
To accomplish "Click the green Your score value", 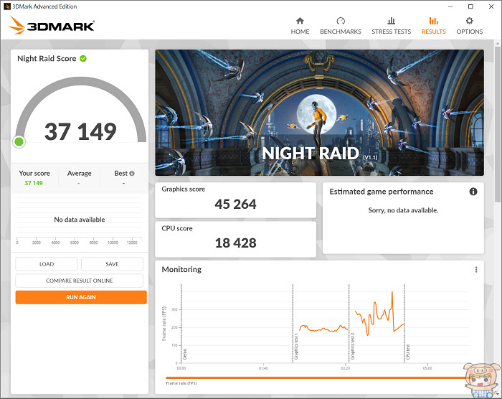I will point(34,183).
